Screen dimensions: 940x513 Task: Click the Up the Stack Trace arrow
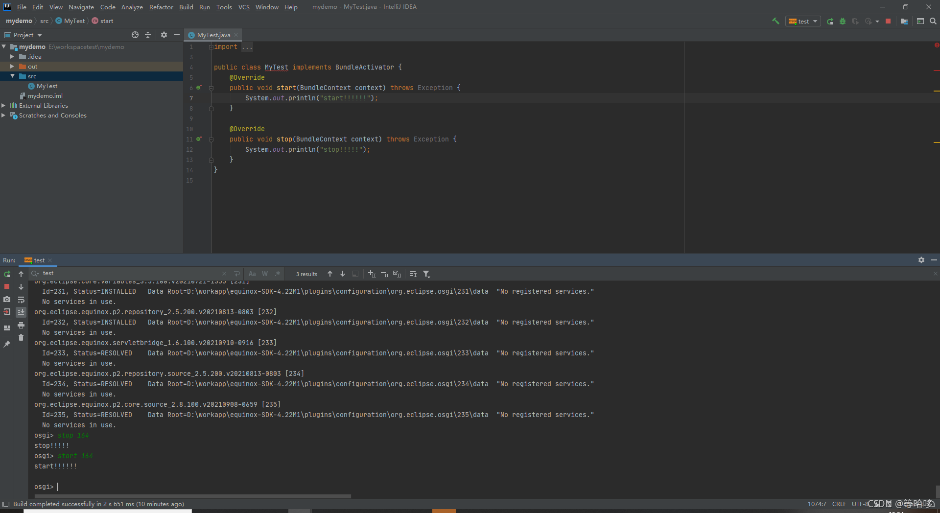tap(21, 274)
